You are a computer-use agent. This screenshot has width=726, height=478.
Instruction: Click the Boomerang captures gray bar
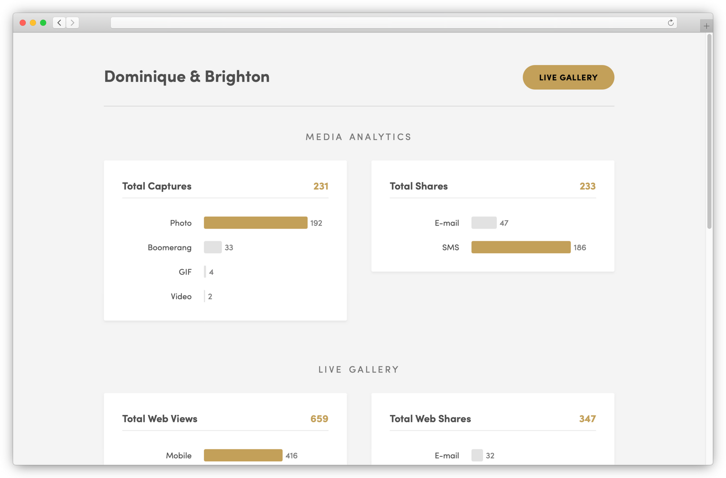coord(213,247)
